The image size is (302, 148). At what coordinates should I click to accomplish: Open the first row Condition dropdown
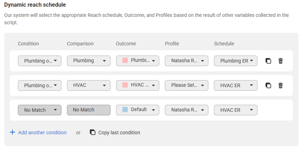coord(40,61)
